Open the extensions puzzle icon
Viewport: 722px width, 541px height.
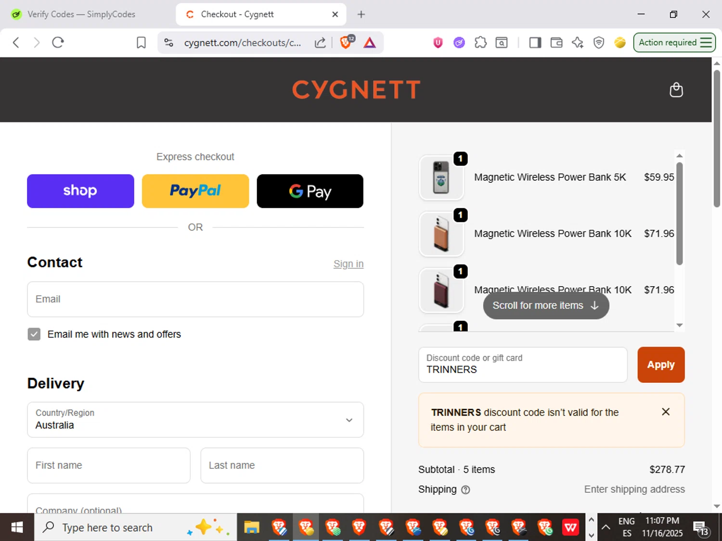pos(480,43)
